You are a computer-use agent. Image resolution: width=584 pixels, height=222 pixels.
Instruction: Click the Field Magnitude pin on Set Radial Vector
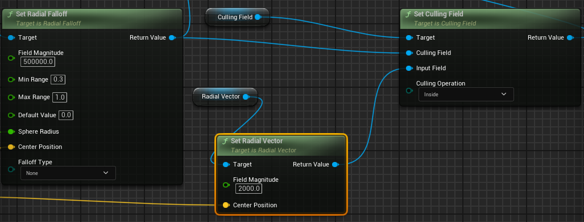226,185
